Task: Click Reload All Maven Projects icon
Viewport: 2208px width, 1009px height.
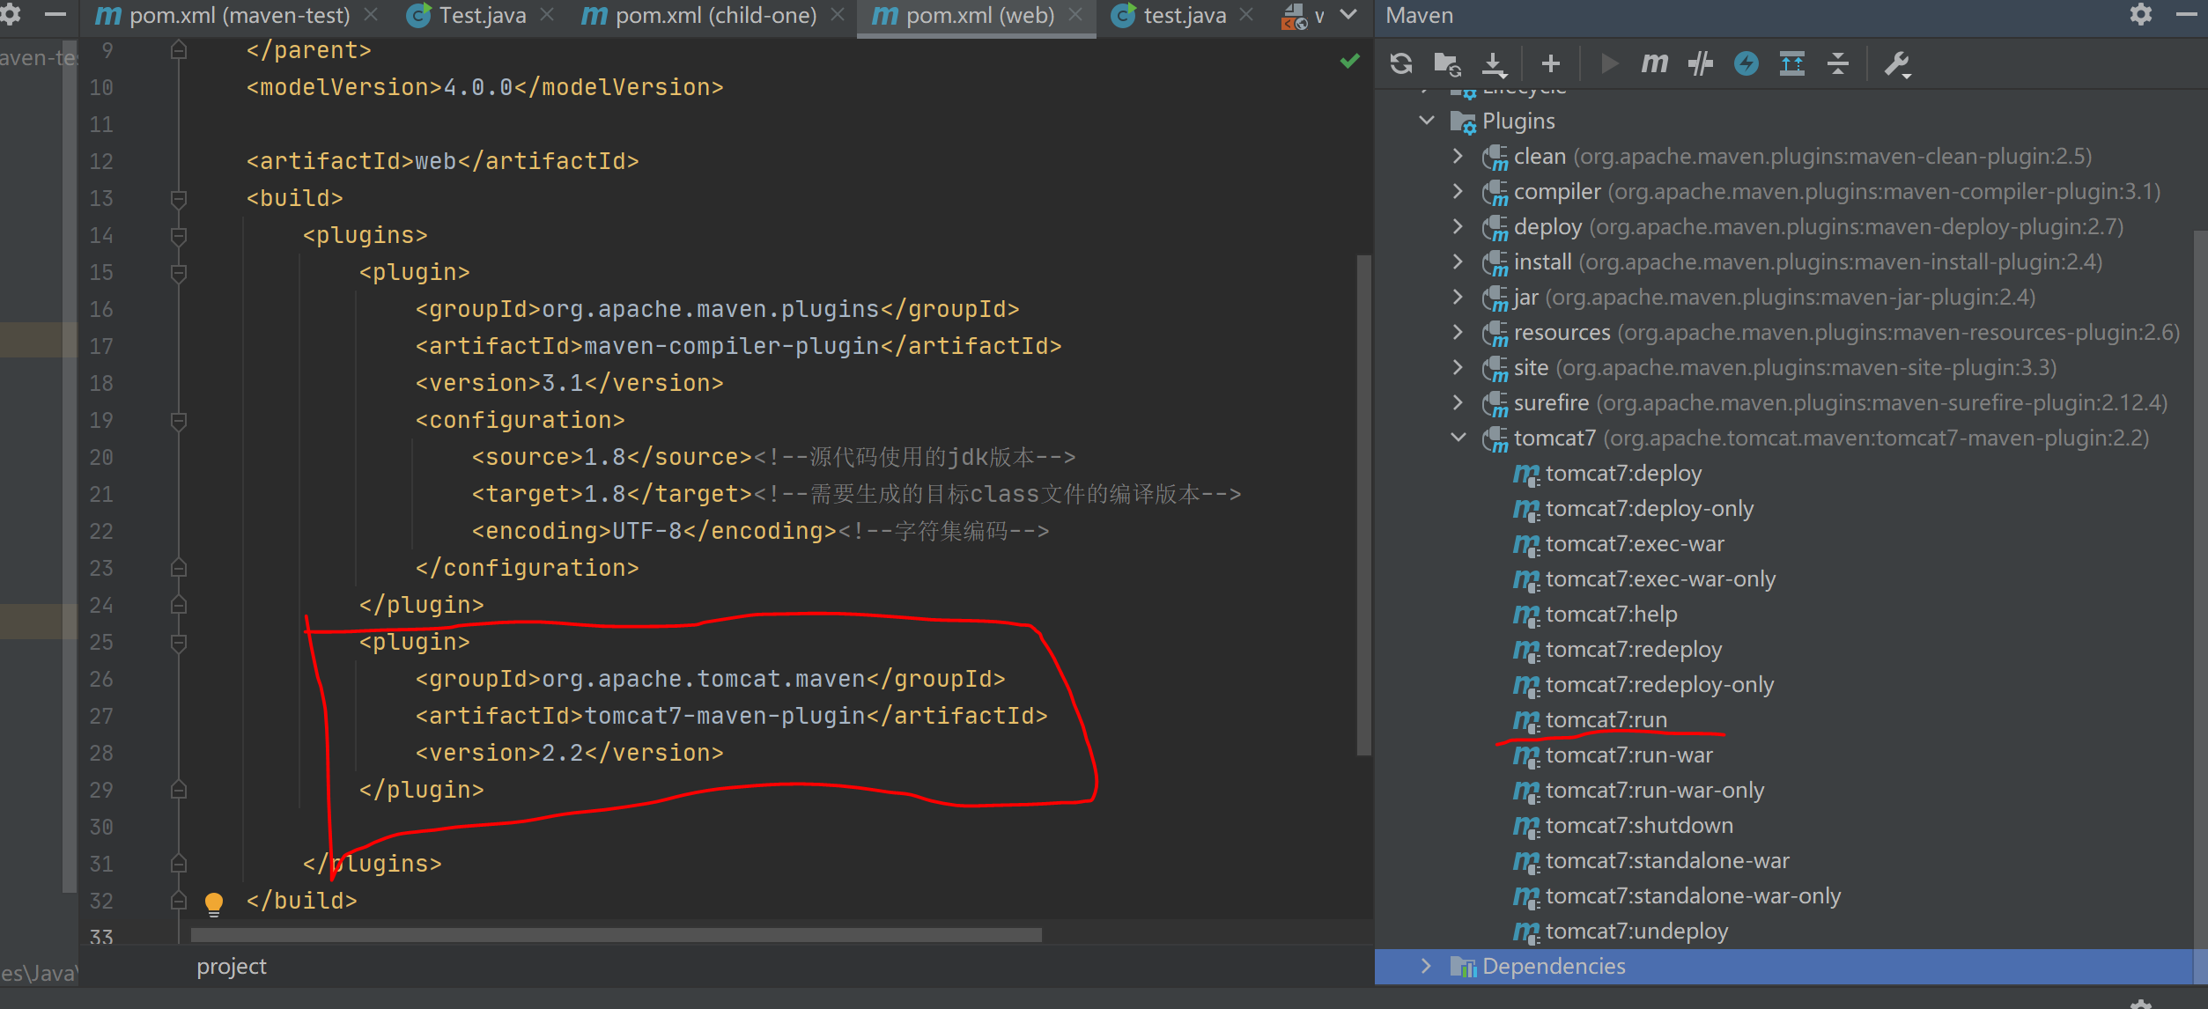Action: (x=1401, y=63)
